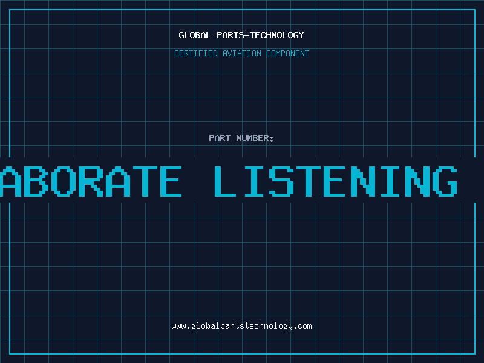Click the word COMPONENT in subtitle
This screenshot has height=363, width=484.
pos(287,53)
